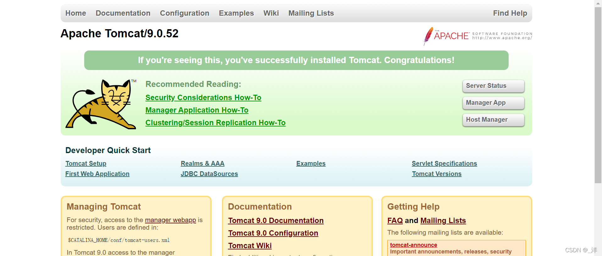Click the page vertical scrollbar thumb
This screenshot has width=602, height=256.
click(x=598, y=95)
